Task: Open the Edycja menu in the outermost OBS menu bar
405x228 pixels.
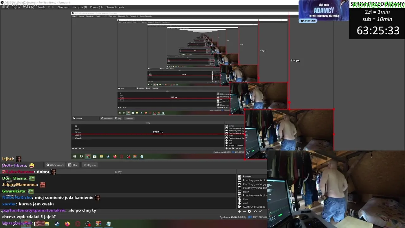Action: point(16,7)
